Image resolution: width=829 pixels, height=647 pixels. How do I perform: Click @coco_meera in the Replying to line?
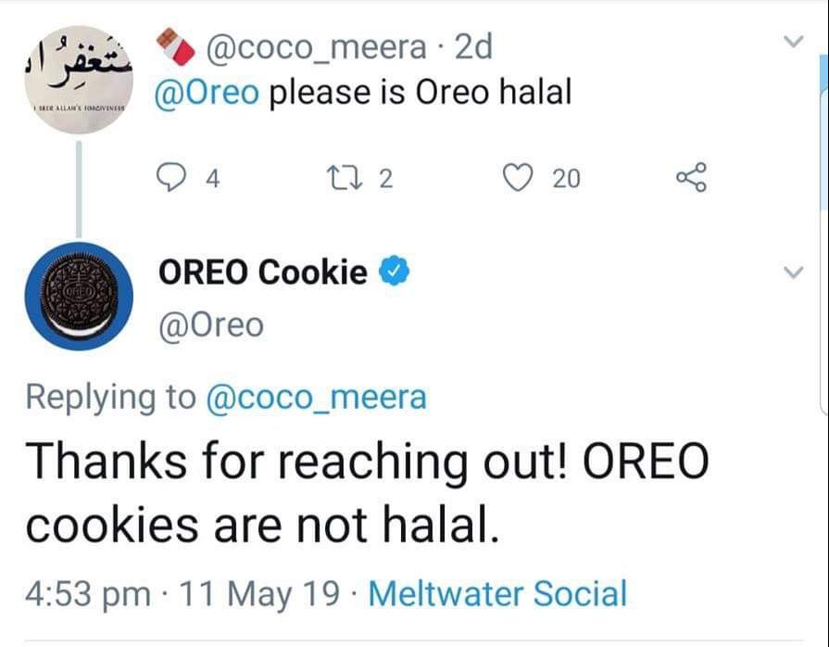click(315, 397)
